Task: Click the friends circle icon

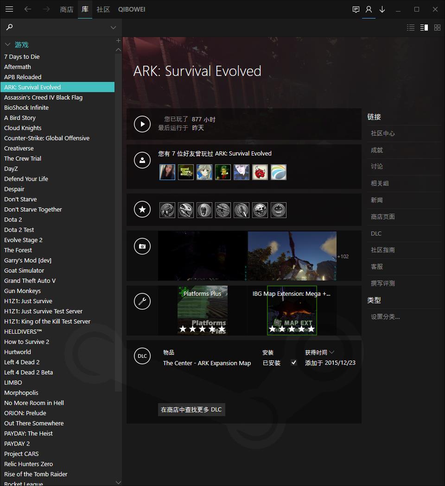Action: (142, 160)
